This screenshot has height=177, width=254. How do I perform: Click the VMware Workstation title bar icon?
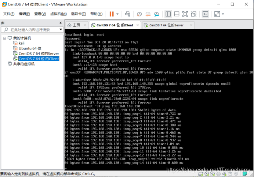point(4,4)
